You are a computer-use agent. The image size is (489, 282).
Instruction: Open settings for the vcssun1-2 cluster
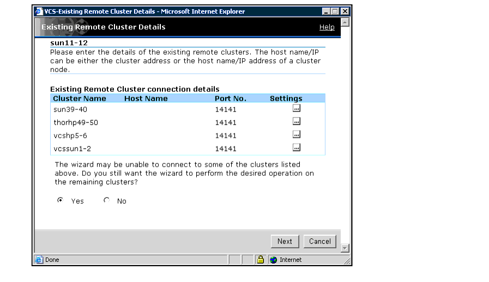click(297, 148)
